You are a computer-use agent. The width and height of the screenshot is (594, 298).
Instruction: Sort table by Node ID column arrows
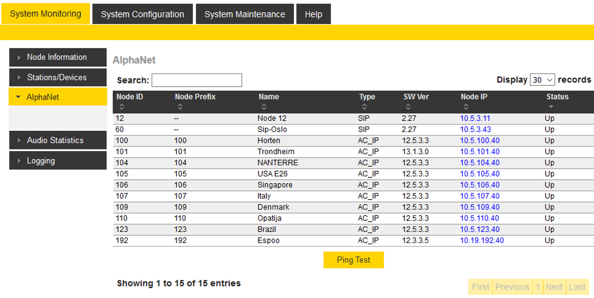click(x=121, y=107)
